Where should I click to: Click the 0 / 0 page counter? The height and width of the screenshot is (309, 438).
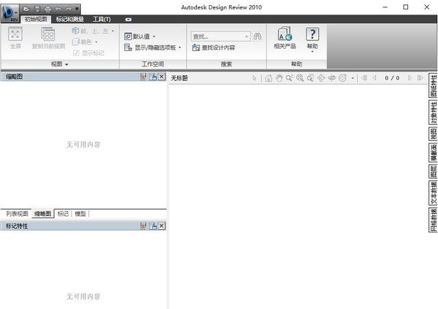(392, 78)
